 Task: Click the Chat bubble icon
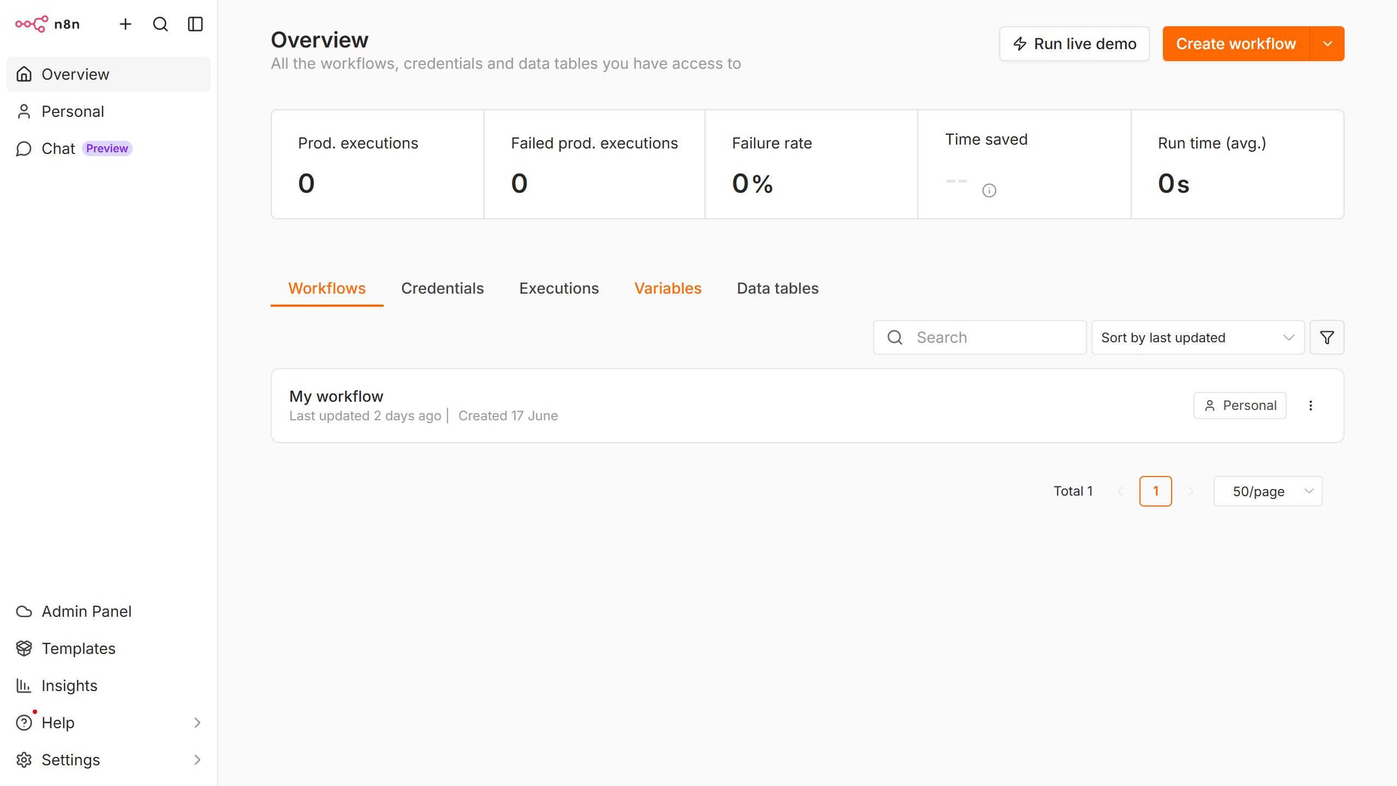pos(24,148)
